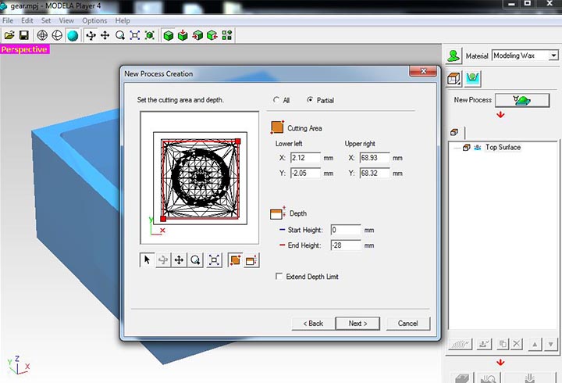Activate the orange cutting area tool button

(235, 260)
